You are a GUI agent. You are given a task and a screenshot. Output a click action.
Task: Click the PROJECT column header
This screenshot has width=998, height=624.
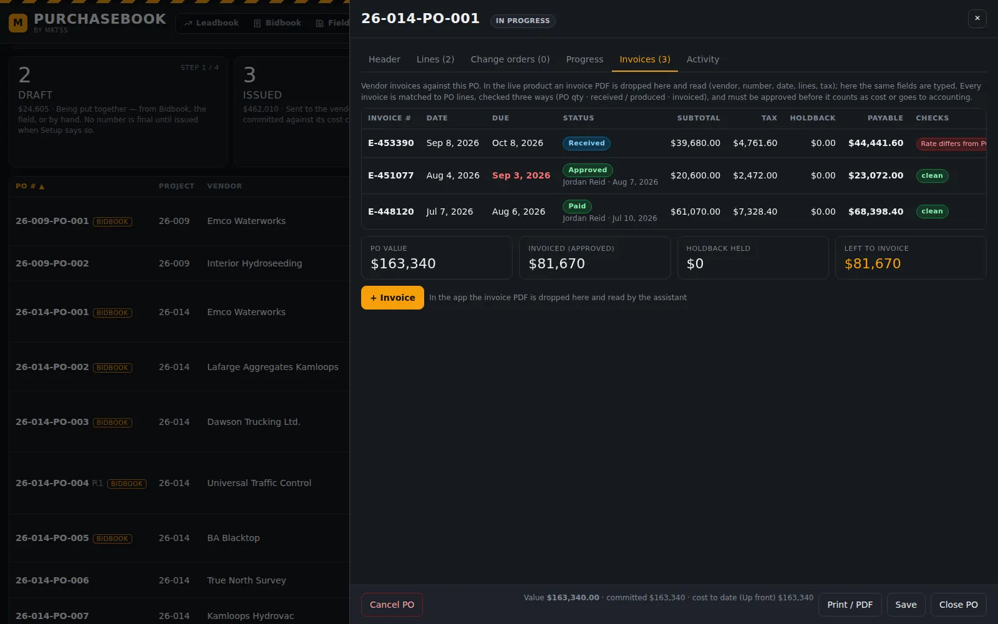177,186
